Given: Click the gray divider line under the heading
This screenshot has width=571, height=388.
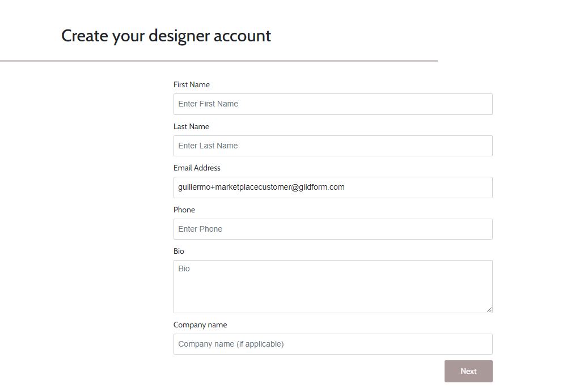Looking at the screenshot, I should [x=219, y=61].
